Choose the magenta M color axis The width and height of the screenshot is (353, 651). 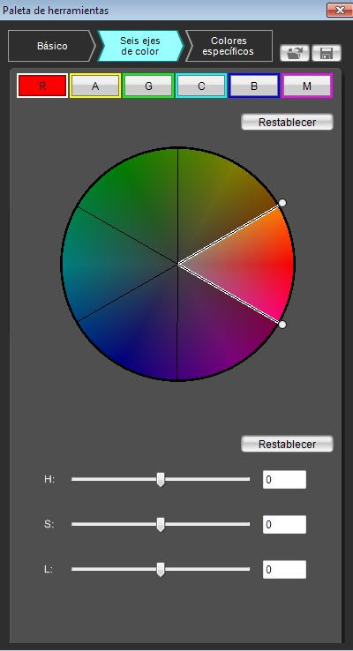pos(307,86)
